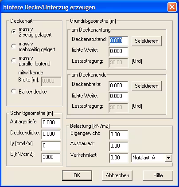Click [Grd] unit label in am Deckenende

click(x=137, y=106)
